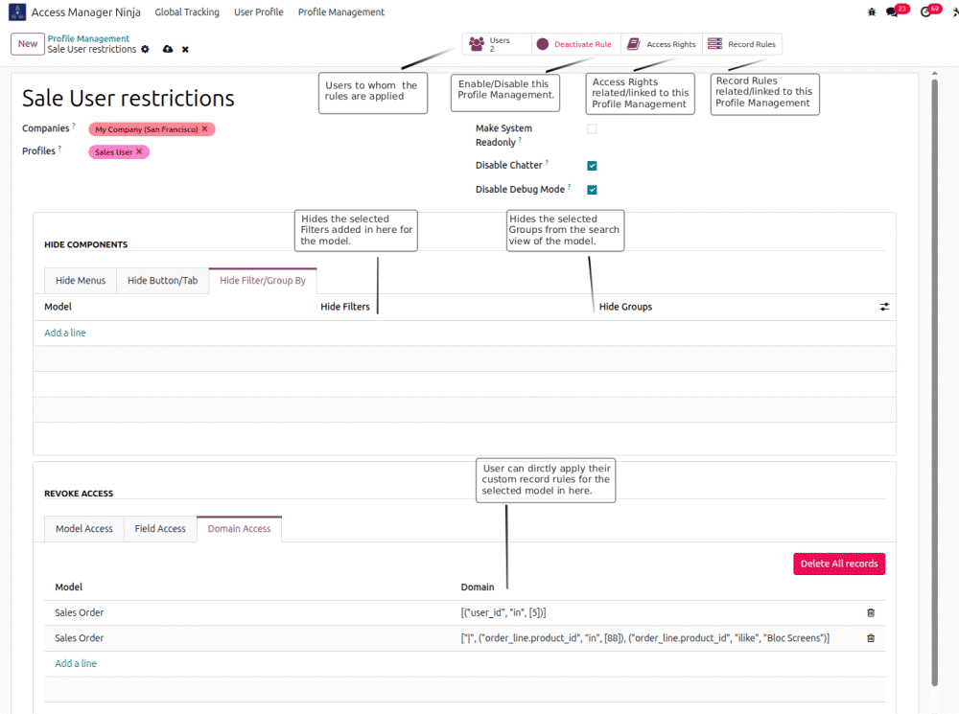
Task: Open the Field Access tab
Action: (160, 528)
